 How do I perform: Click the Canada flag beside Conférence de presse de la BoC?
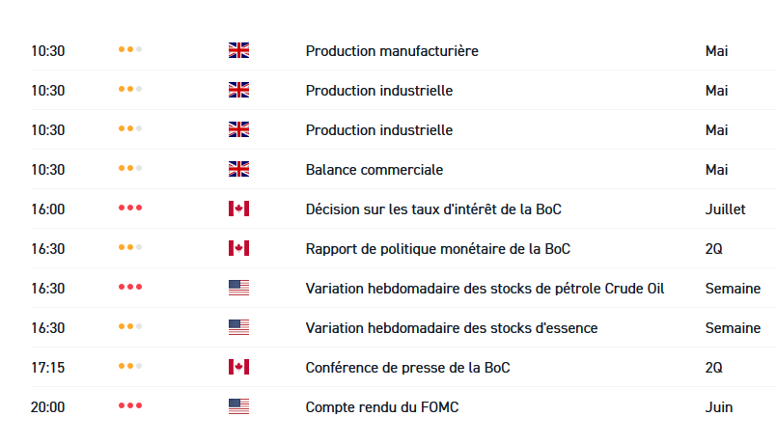pyautogui.click(x=238, y=367)
